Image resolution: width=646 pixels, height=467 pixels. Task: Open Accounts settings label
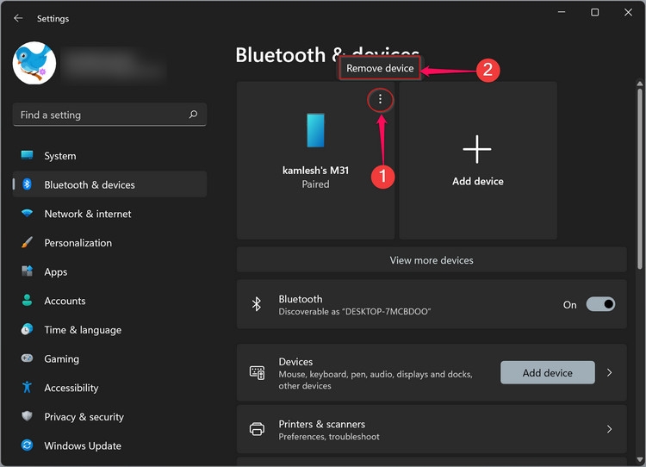(65, 301)
